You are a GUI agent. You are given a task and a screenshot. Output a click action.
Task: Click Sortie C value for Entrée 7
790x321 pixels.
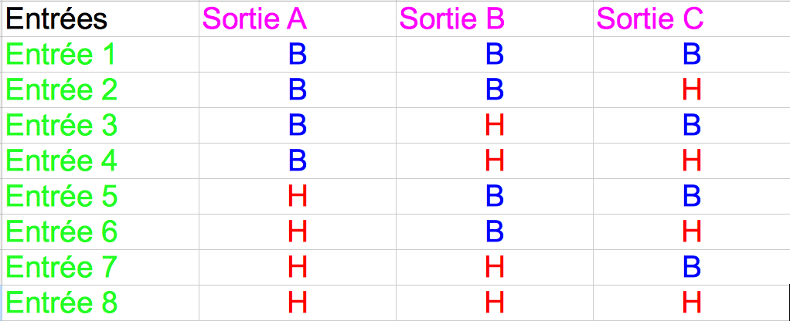tap(692, 268)
